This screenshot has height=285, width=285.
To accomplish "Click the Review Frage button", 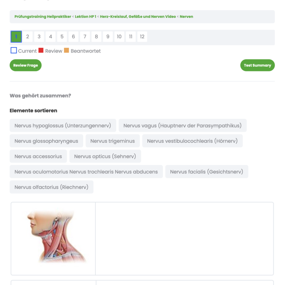I will pos(26,66).
